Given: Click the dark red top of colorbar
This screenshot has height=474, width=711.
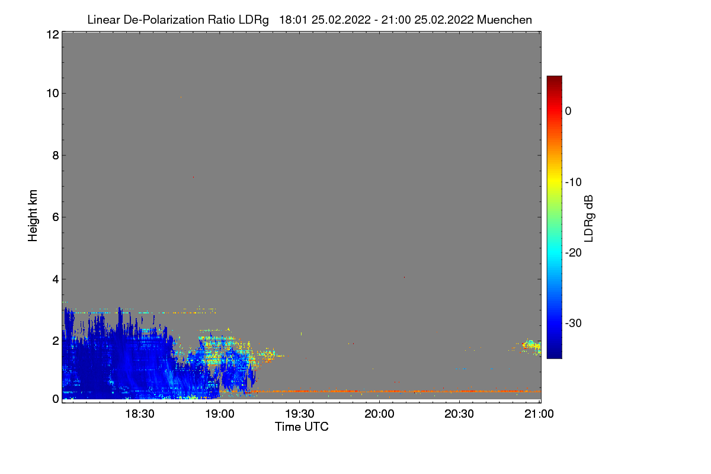Looking at the screenshot, I should coord(554,80).
